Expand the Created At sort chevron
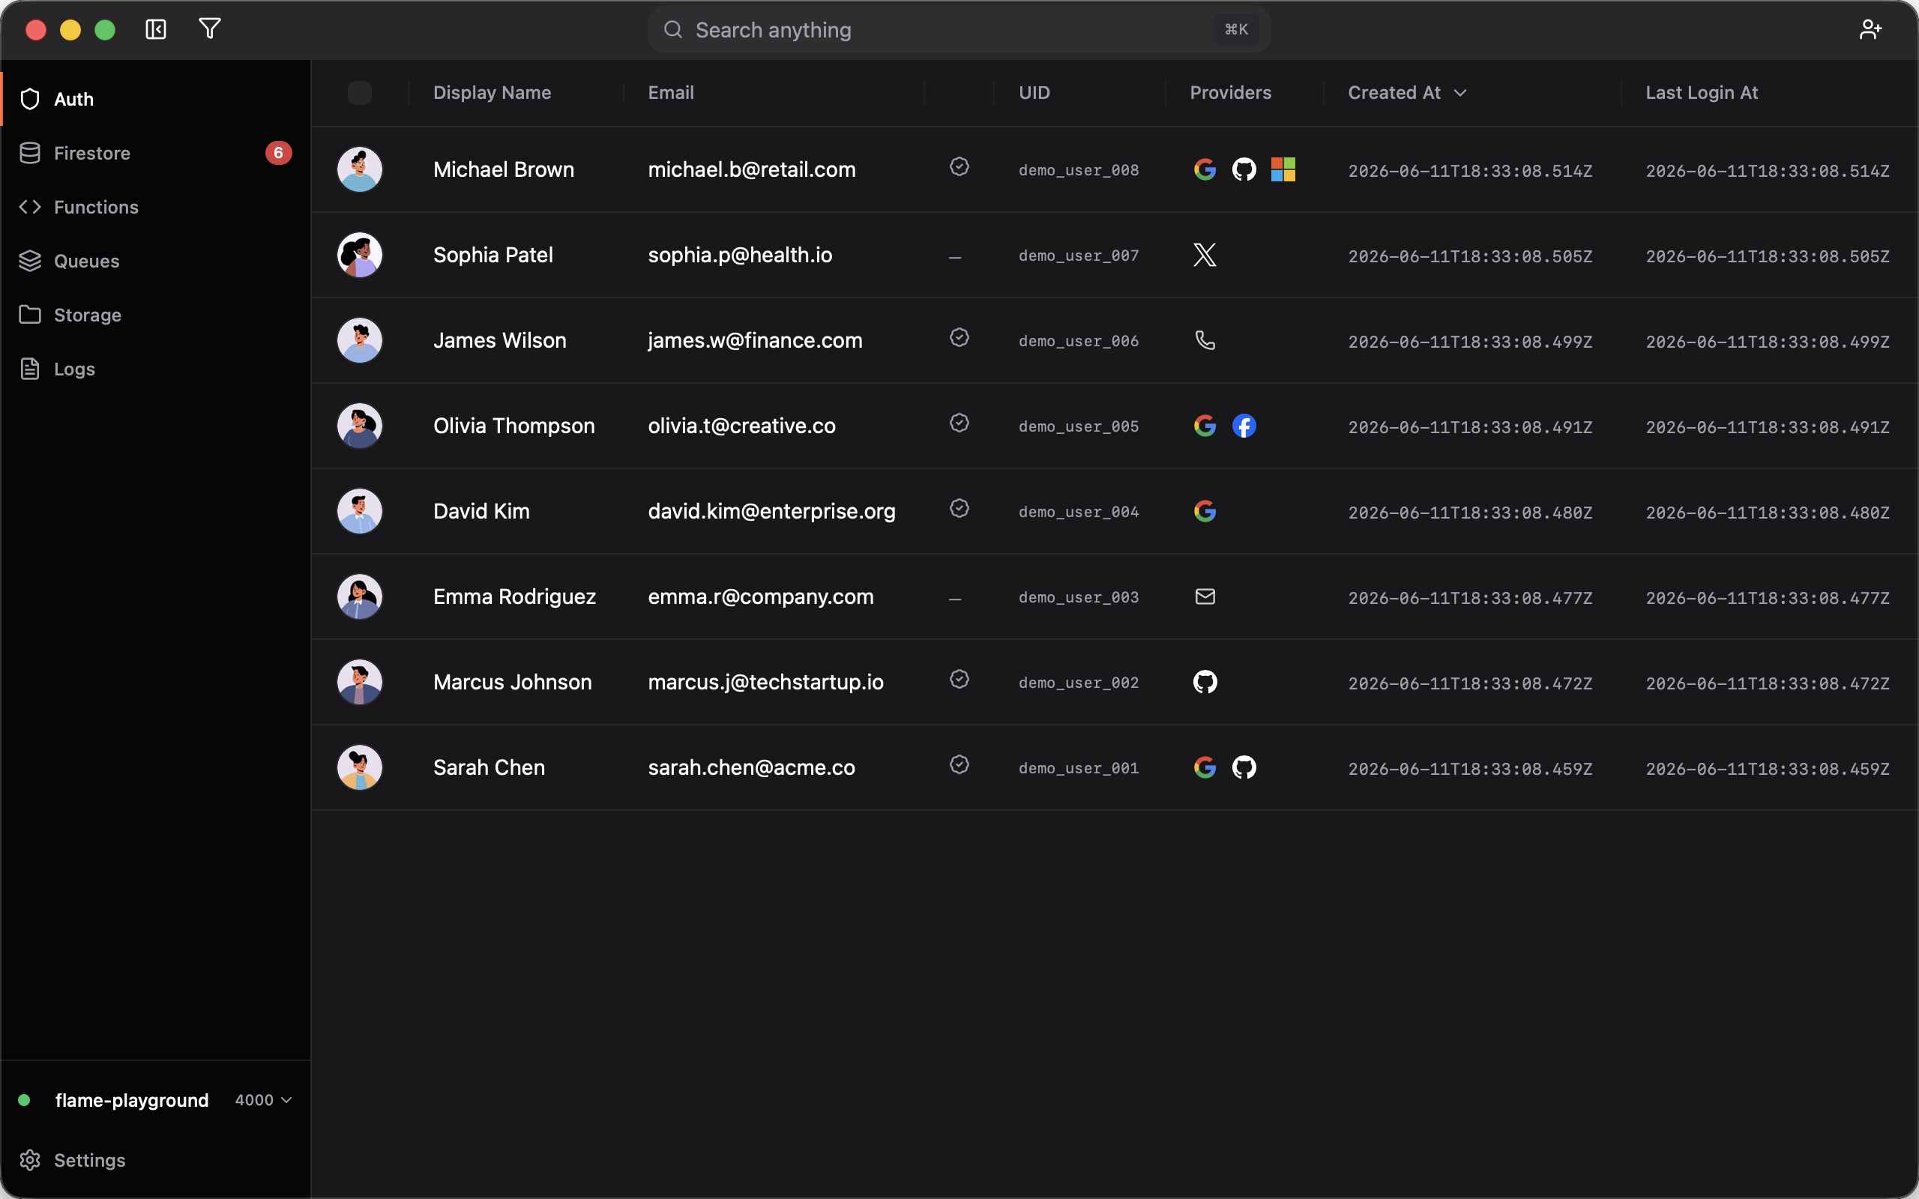 (1460, 93)
